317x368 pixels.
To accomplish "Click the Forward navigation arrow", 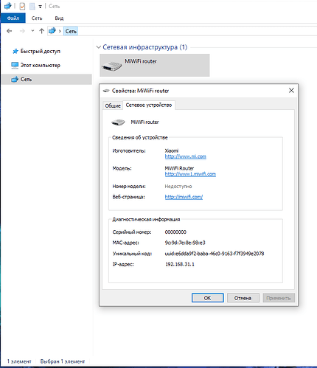I will 22,31.
